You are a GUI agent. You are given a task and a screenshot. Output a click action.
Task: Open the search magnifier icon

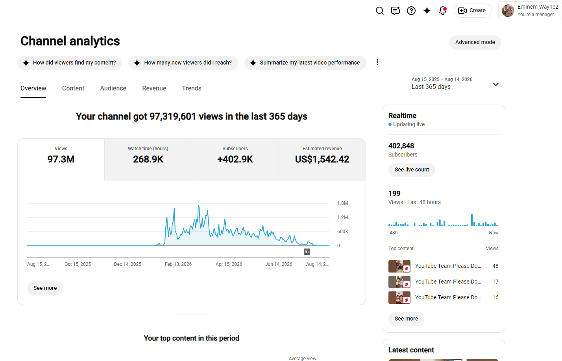point(380,11)
